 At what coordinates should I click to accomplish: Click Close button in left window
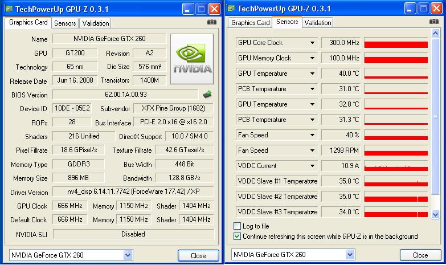(198, 256)
